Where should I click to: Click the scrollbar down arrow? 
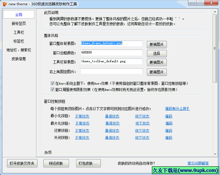pyautogui.click(x=215, y=154)
